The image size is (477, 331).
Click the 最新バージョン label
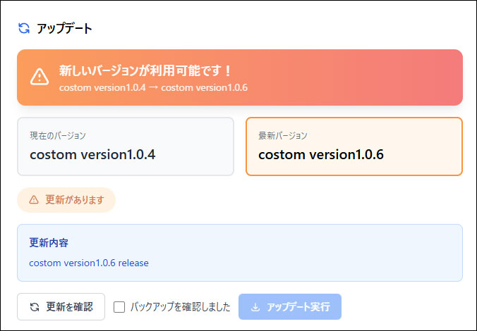[283, 135]
